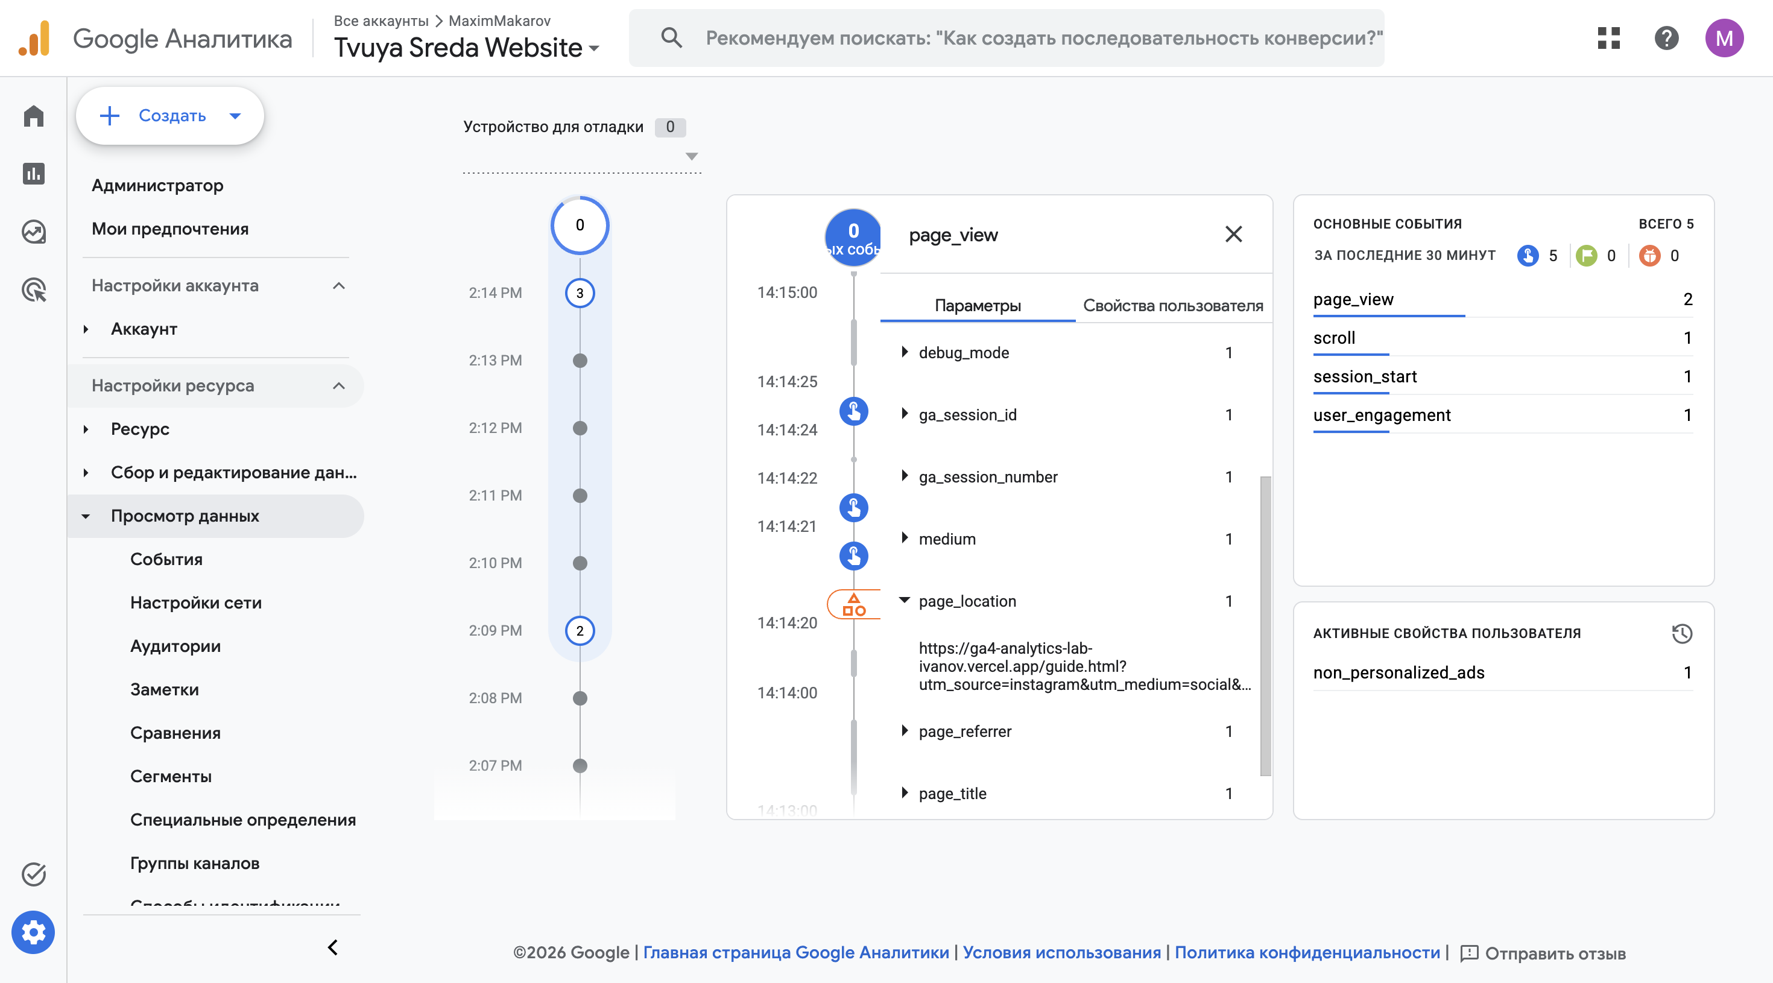Open События in sidebar menu
Screen dimensions: 1773x983
coord(166,559)
